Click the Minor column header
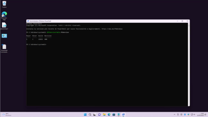The image size is (208, 117). [34, 36]
